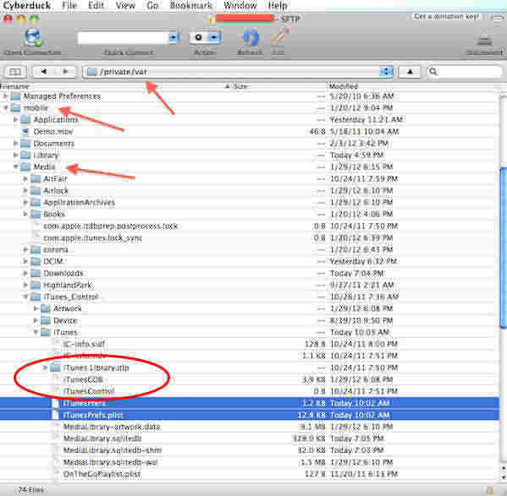Open the /private/var path dropdown
Screen dimensions: 507x496
coord(238,72)
